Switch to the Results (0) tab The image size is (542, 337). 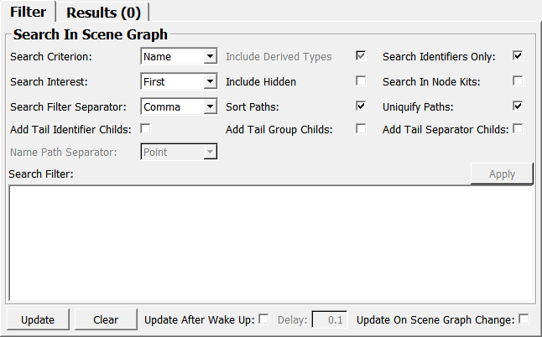(102, 13)
